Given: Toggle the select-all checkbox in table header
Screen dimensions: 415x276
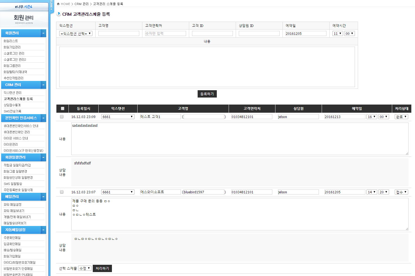Looking at the screenshot, I should [x=63, y=108].
